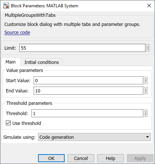This screenshot has width=155, height=164.
Task: Select the Threshold text field
Action: pos(87,113)
